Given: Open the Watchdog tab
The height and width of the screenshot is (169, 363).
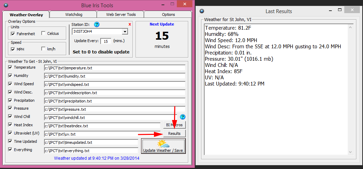Looking at the screenshot, I should pyautogui.click(x=74, y=14).
